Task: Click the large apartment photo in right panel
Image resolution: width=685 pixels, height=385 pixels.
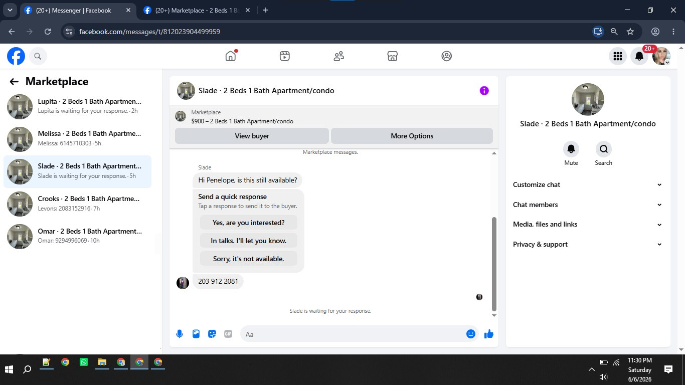Action: pyautogui.click(x=588, y=99)
